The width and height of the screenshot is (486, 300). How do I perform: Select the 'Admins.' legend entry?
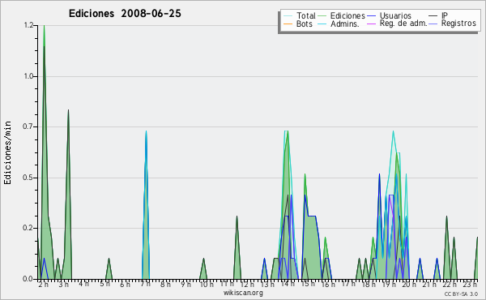345,24
